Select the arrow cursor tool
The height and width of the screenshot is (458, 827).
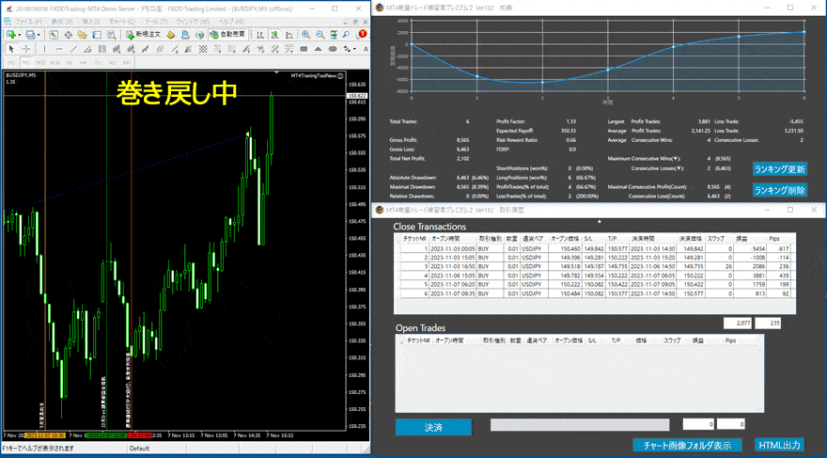tap(10, 49)
